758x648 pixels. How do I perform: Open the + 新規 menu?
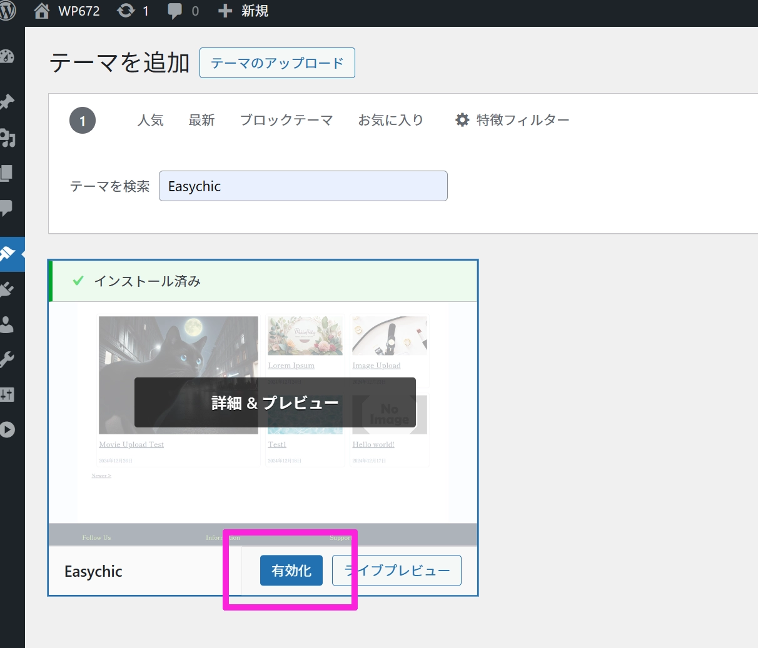(243, 11)
